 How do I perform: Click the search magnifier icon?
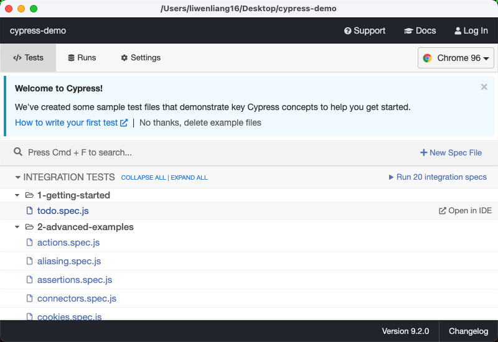coord(18,152)
